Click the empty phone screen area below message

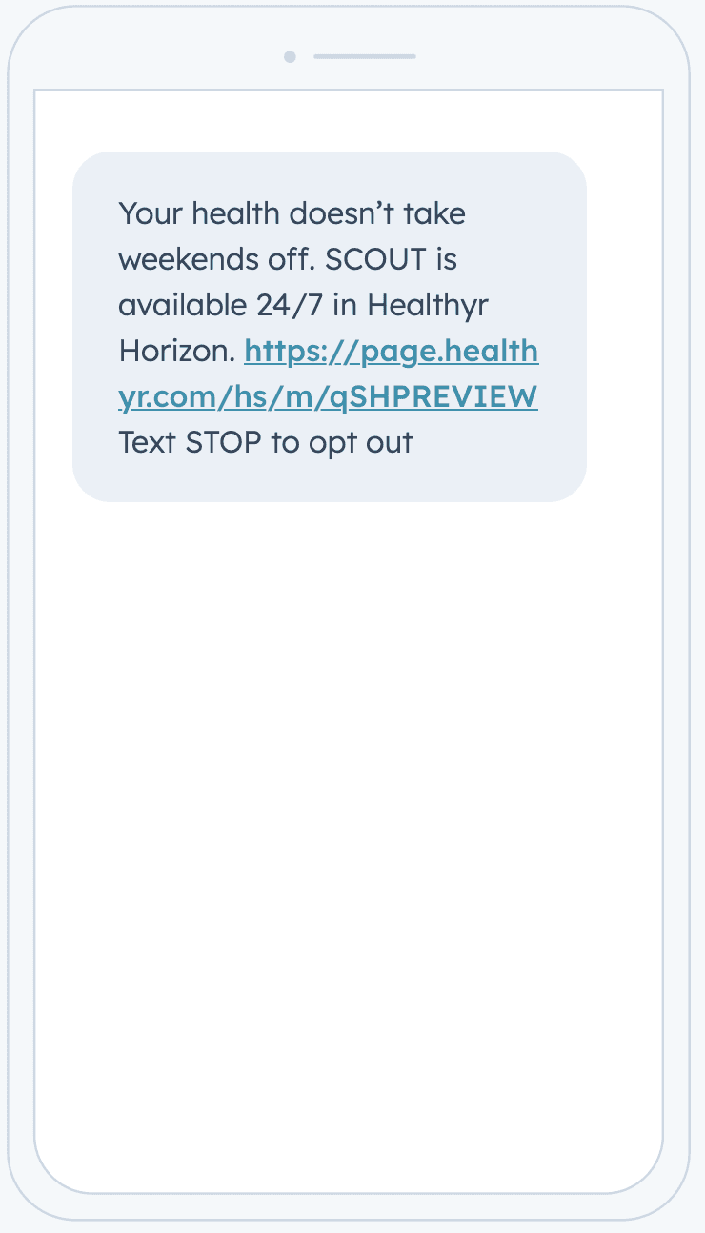pyautogui.click(x=349, y=839)
